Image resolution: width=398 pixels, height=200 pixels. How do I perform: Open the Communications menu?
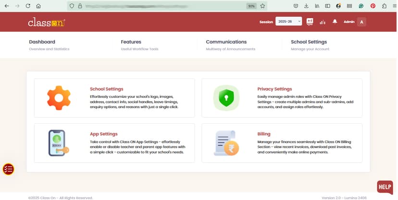click(x=226, y=42)
